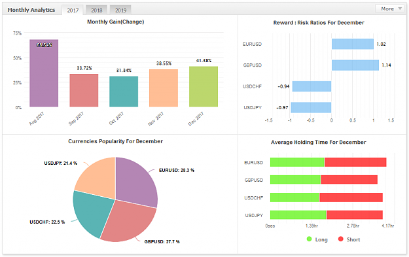The width and height of the screenshot is (409, 257).
Task: Click the GBPUSD red short holding bar
Action: pos(349,180)
